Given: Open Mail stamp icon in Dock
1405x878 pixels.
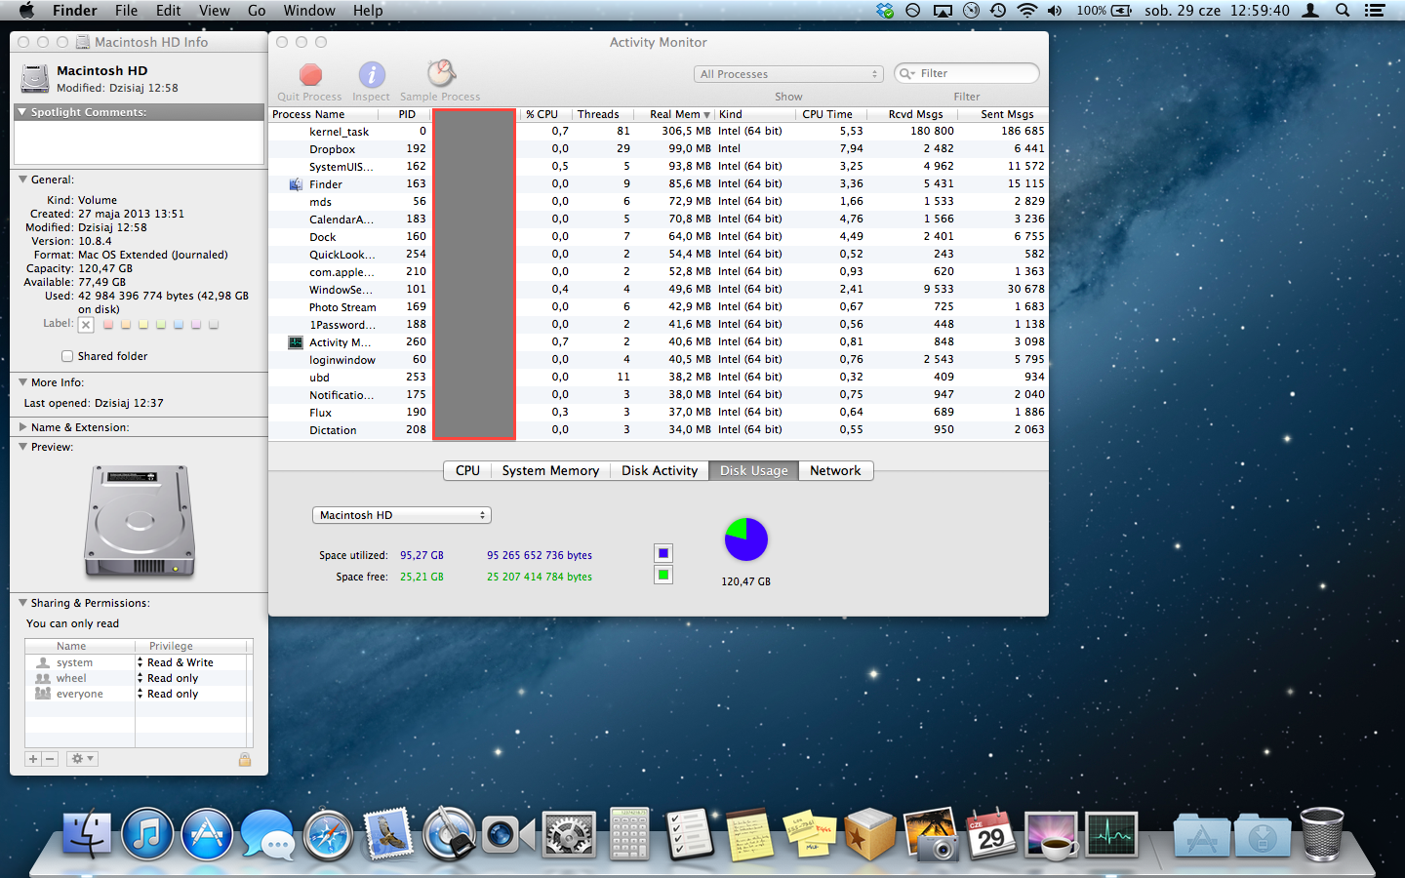Looking at the screenshot, I should click(388, 836).
